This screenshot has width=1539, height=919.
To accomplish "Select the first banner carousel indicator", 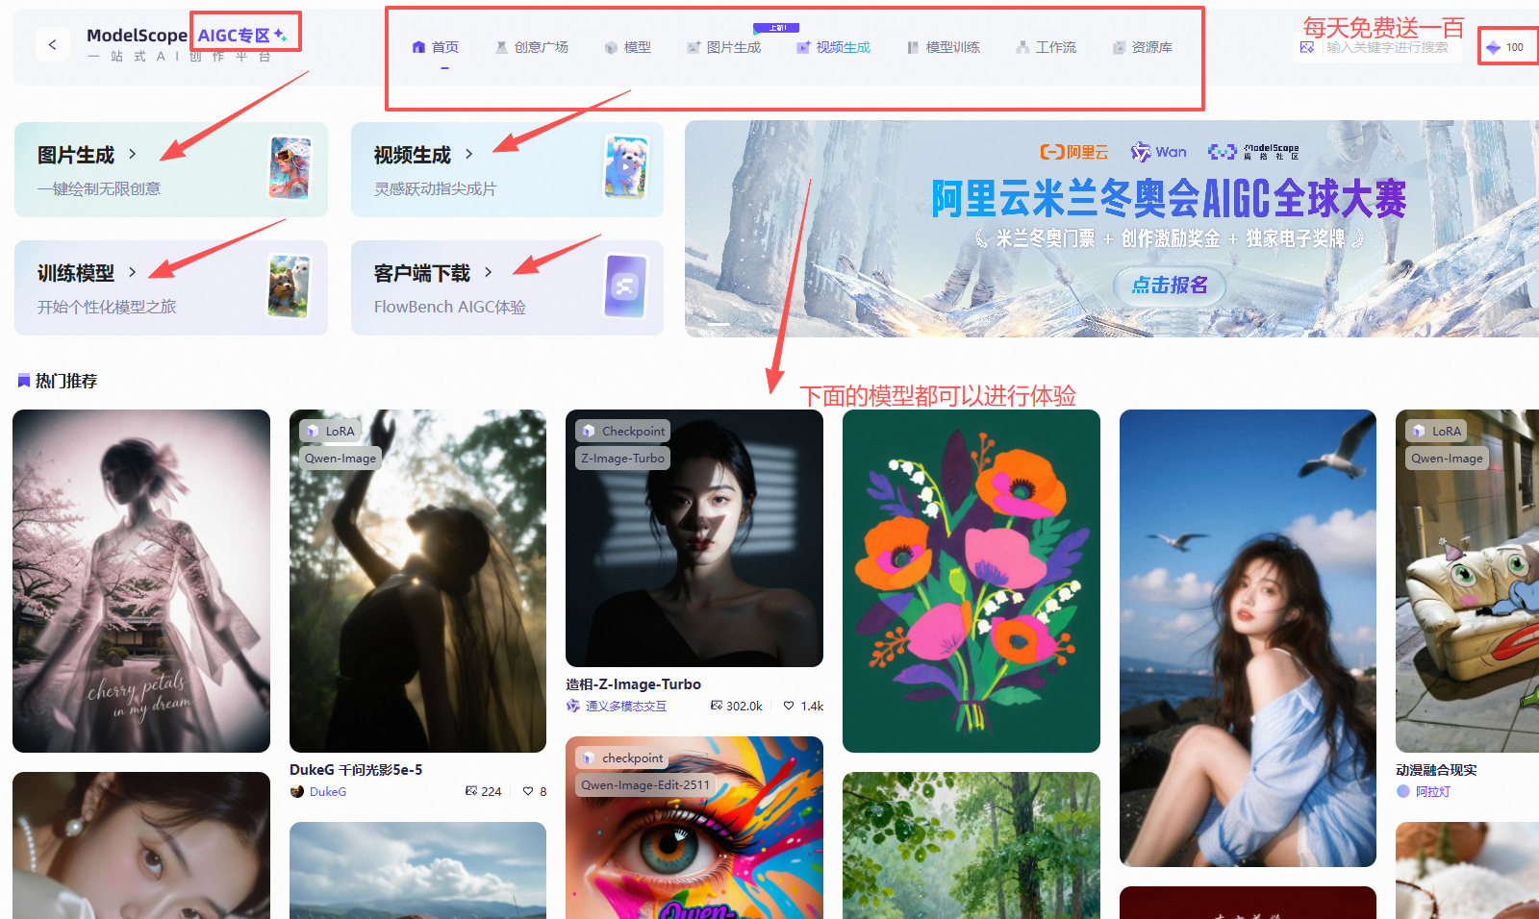I will [719, 325].
